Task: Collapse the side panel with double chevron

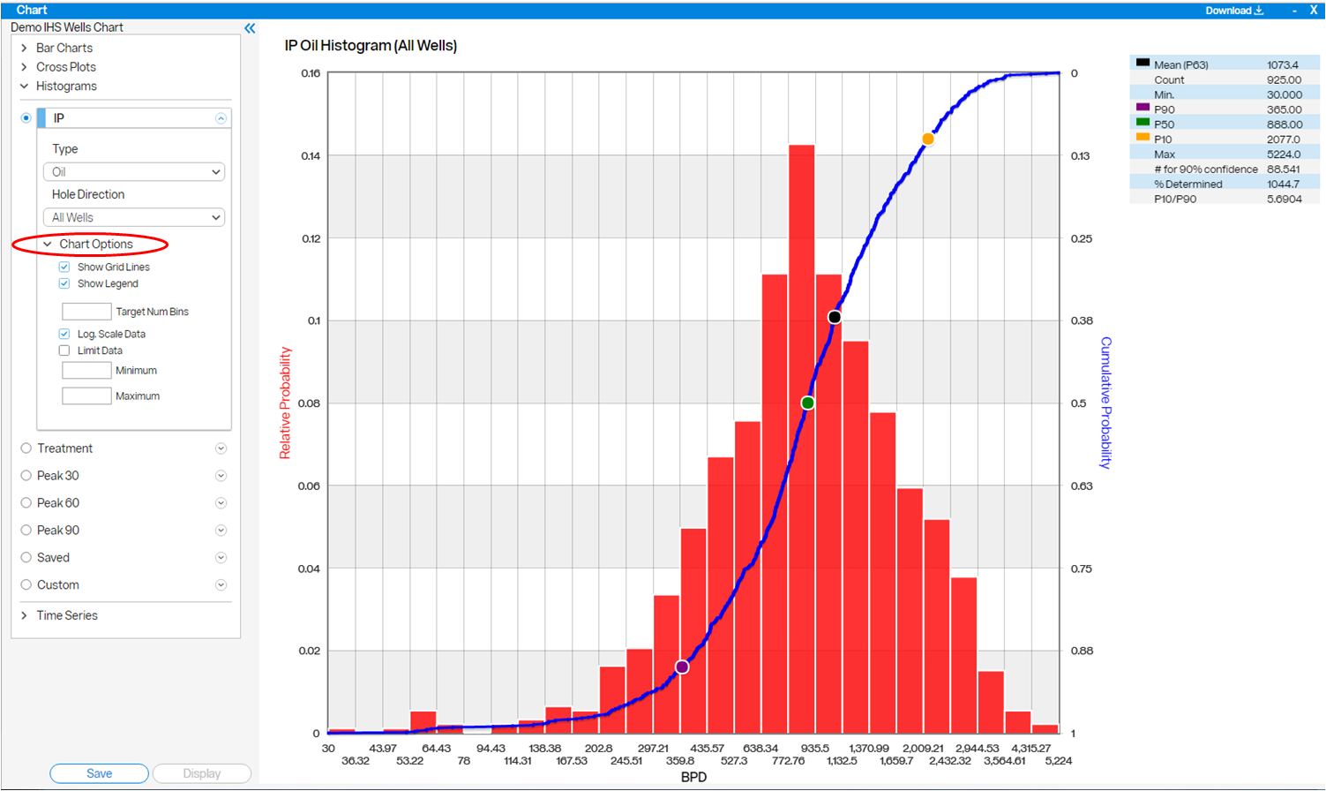Action: [x=250, y=28]
